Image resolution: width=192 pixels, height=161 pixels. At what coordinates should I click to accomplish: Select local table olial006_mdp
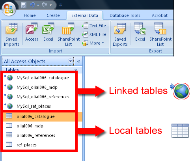click(39, 126)
